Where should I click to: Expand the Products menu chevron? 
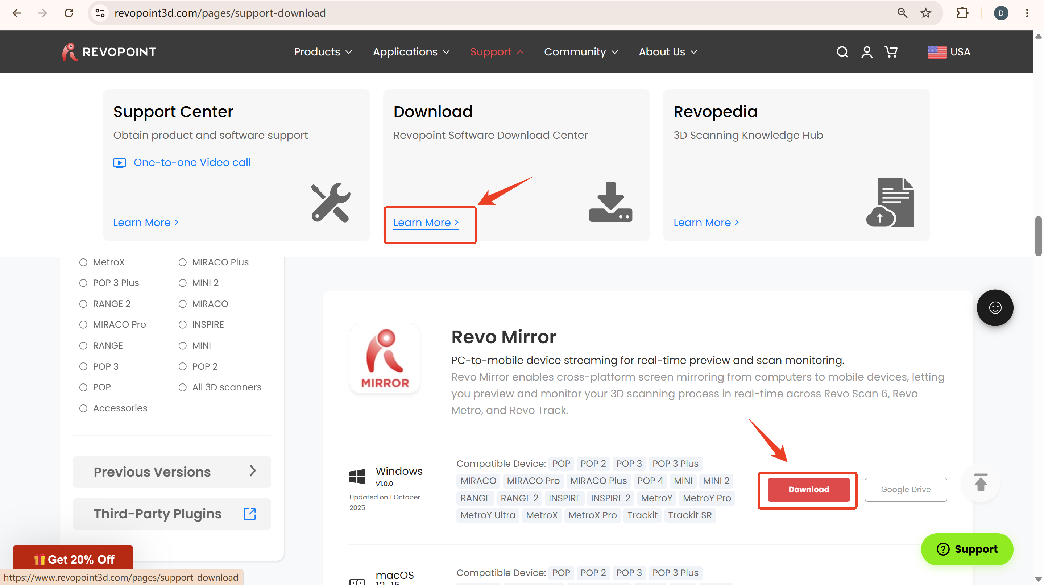tap(348, 52)
